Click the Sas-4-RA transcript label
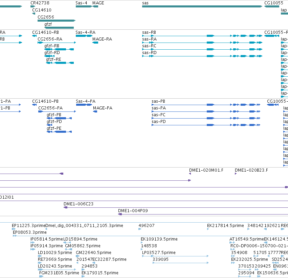Image resolution: width=288 pixels, height=278 pixels. [85, 32]
